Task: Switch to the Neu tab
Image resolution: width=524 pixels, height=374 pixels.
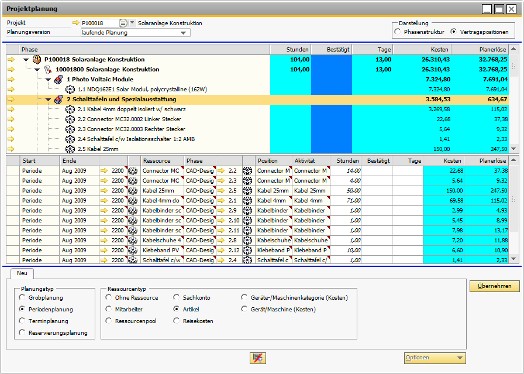Action: 22,273
